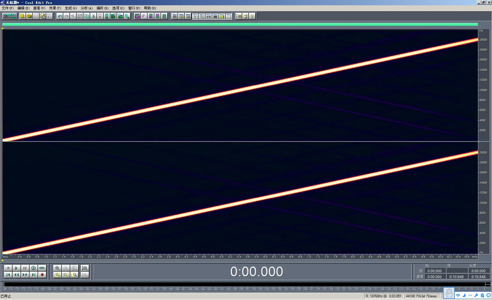
Task: Toggle zoom buttons display icon in toolbar
Action: coord(201,16)
